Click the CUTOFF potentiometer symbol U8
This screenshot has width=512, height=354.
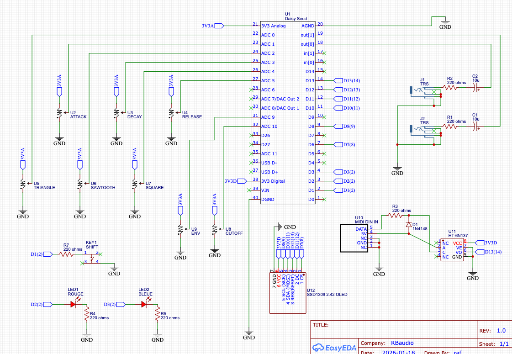tap(215, 229)
